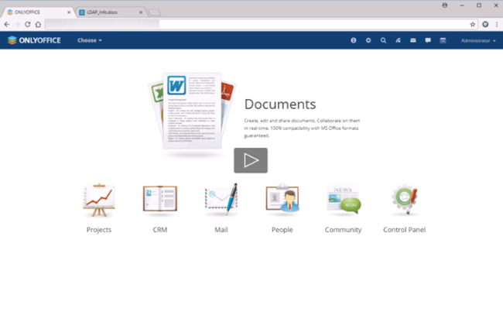Screen dimensions: 503x315
Task: Open the Chrome profile icon in title bar
Action: (445, 5)
